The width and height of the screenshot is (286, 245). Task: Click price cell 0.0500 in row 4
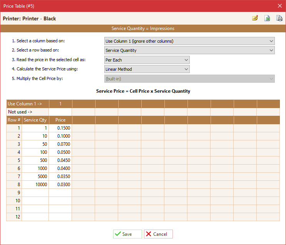60,152
